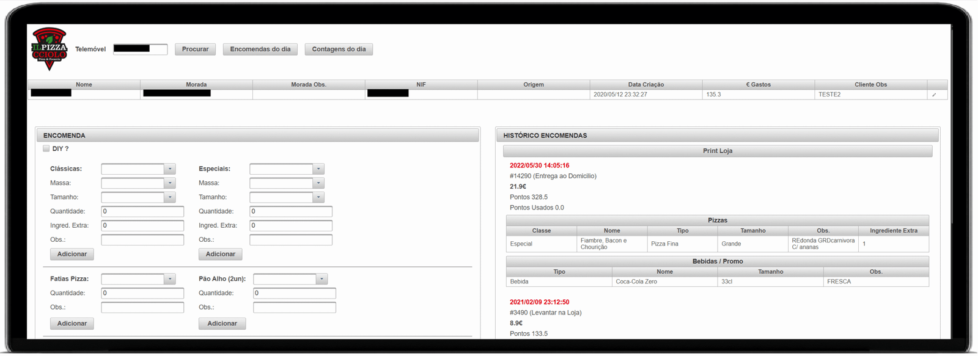This screenshot has height=356, width=978.
Task: Click Ingred. Extra field under Especiais
Action: click(x=290, y=225)
